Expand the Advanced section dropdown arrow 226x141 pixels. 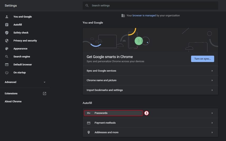(44, 82)
